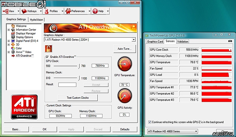Open the Hotkeys dropdown arrow

point(41,11)
